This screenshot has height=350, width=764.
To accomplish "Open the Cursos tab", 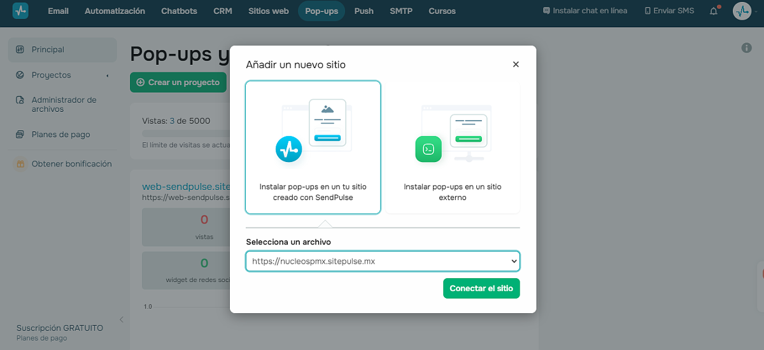I will [x=442, y=11].
